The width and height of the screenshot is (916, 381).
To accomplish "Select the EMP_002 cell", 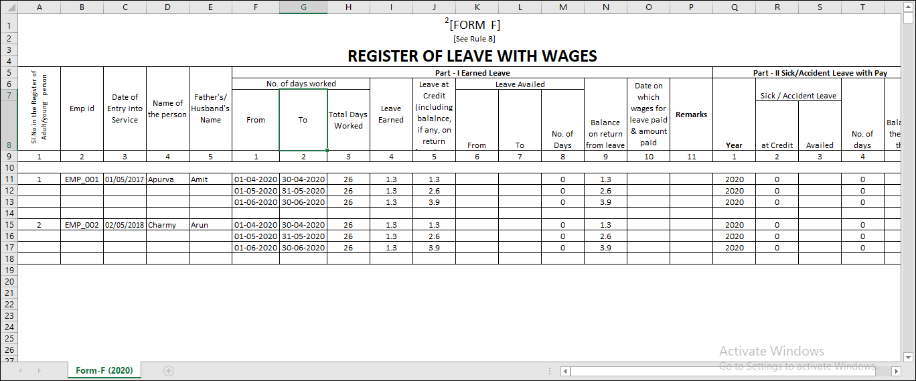I will point(82,225).
